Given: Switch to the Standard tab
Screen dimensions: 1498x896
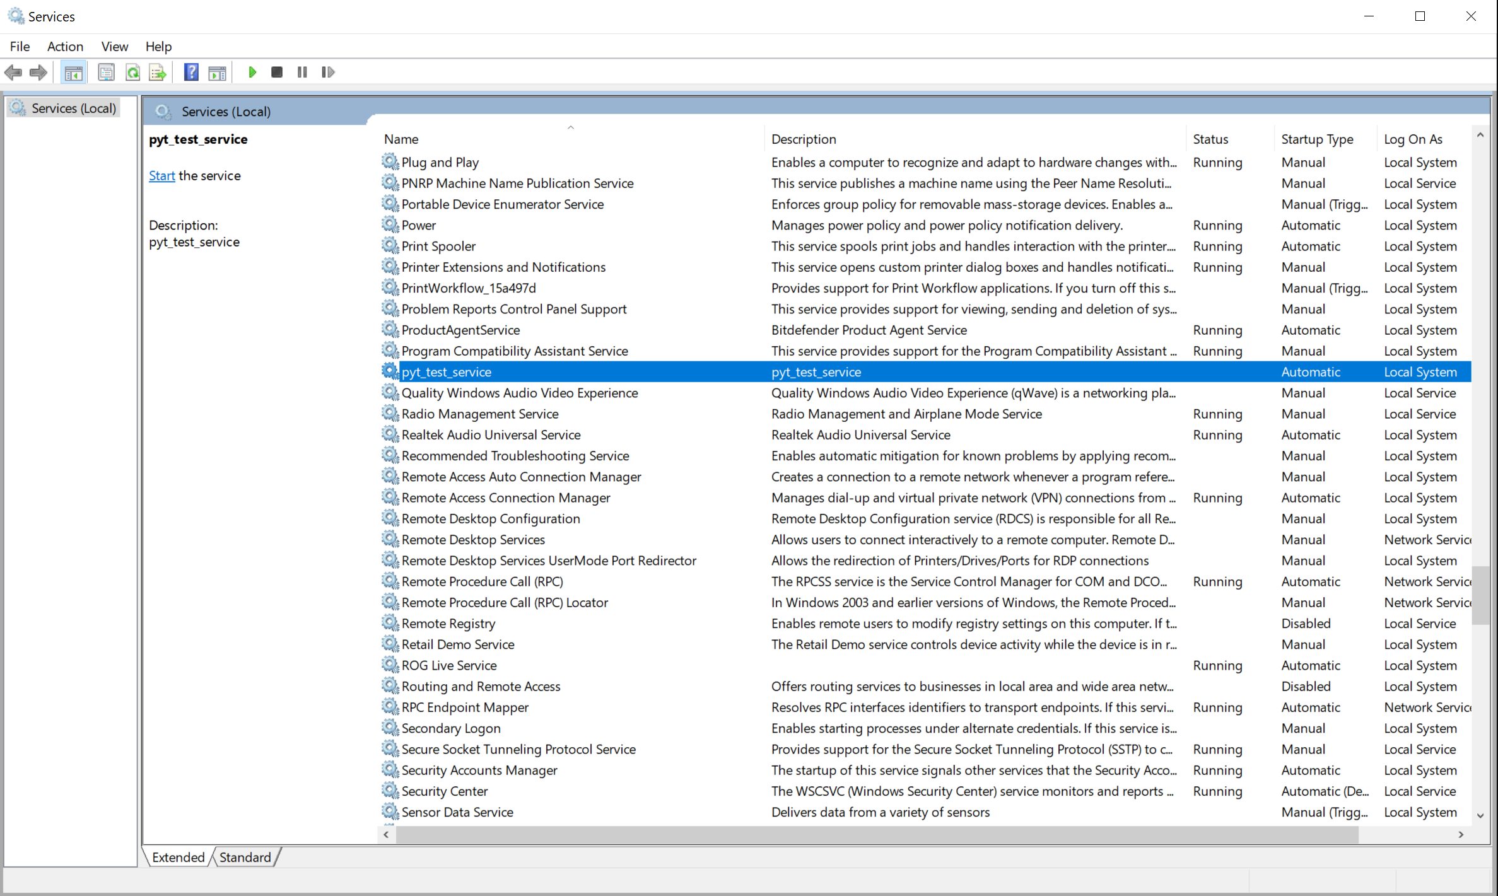Looking at the screenshot, I should click(x=245, y=858).
